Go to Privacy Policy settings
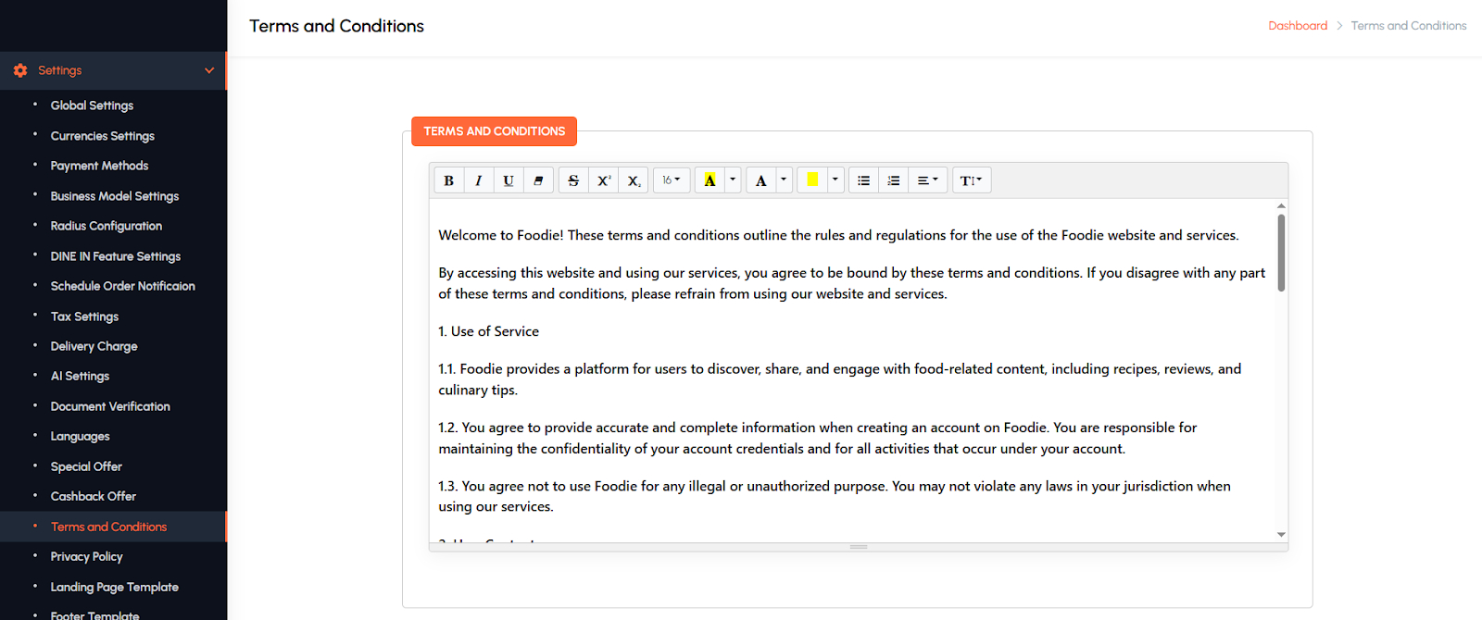The image size is (1482, 620). tap(86, 557)
